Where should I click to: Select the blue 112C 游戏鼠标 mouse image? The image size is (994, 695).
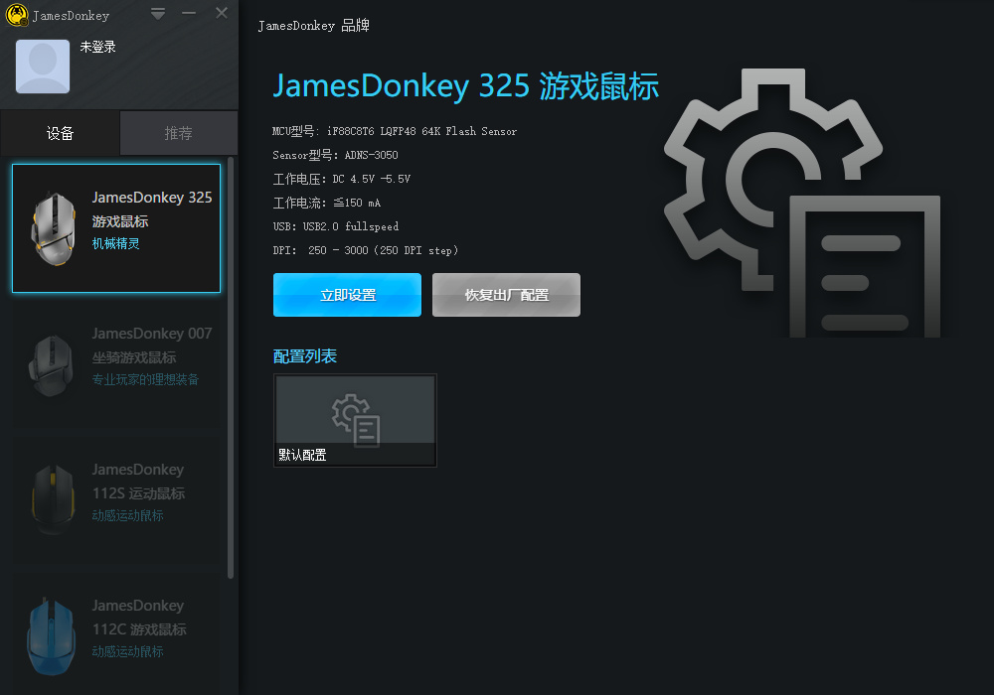click(x=50, y=636)
